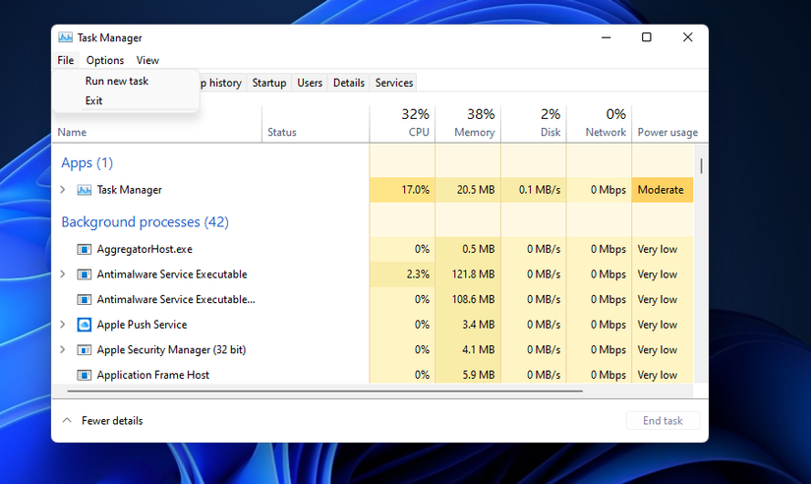The image size is (811, 484).
Task: Switch to the Services tab
Action: [394, 83]
